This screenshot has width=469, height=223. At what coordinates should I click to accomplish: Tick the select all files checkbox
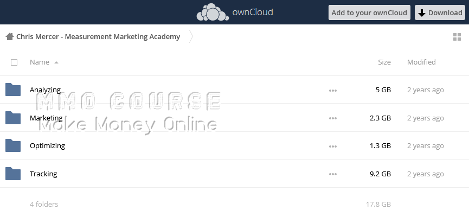point(14,62)
